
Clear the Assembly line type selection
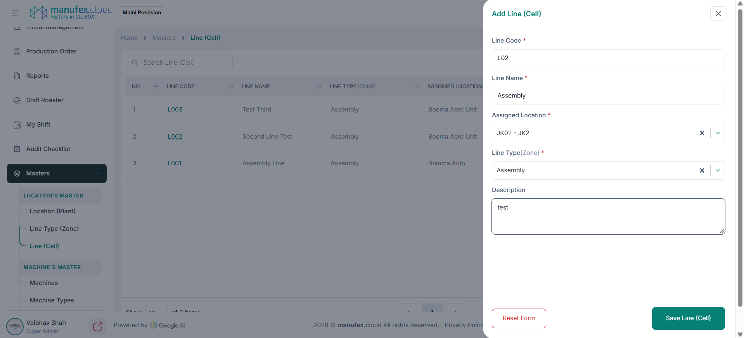tap(702, 171)
